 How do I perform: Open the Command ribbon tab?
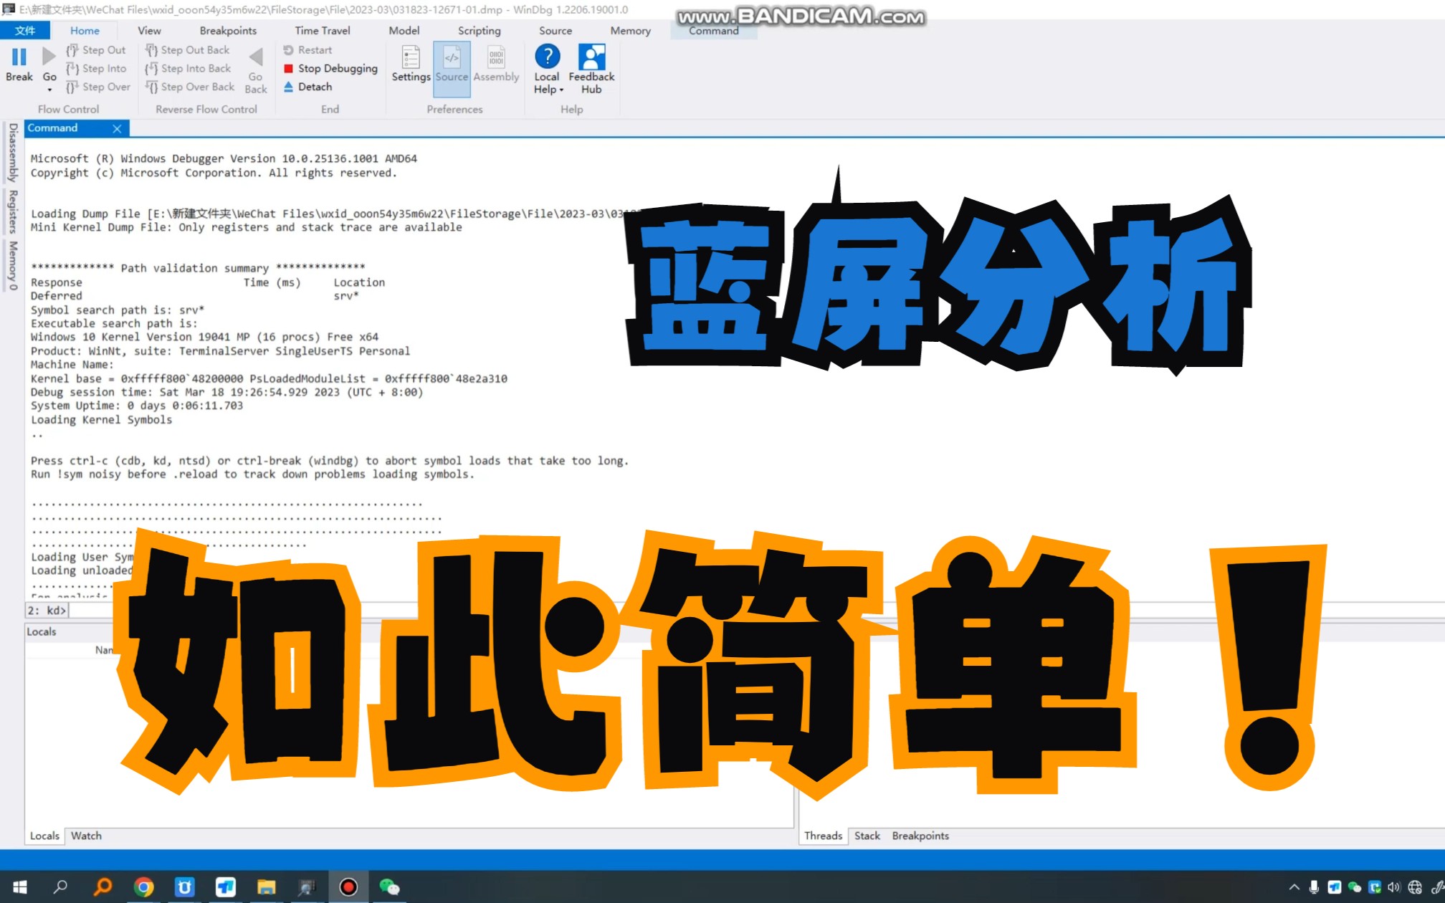[714, 30]
